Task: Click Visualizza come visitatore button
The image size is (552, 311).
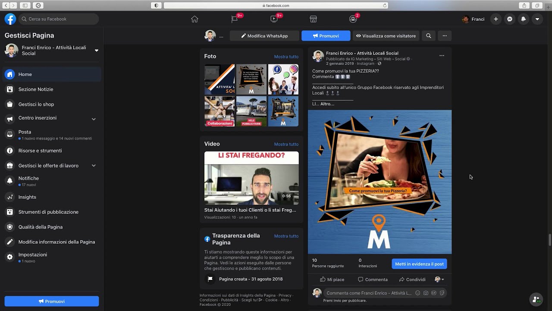Action: coord(386,36)
